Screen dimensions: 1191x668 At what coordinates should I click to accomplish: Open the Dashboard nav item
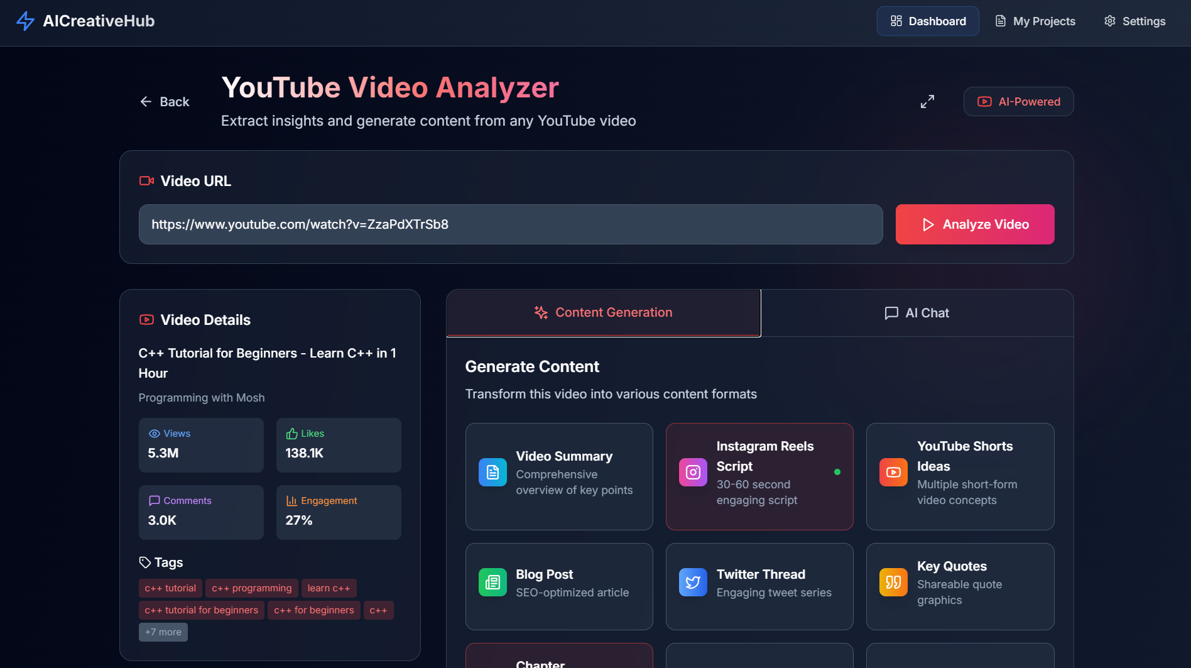click(x=928, y=21)
